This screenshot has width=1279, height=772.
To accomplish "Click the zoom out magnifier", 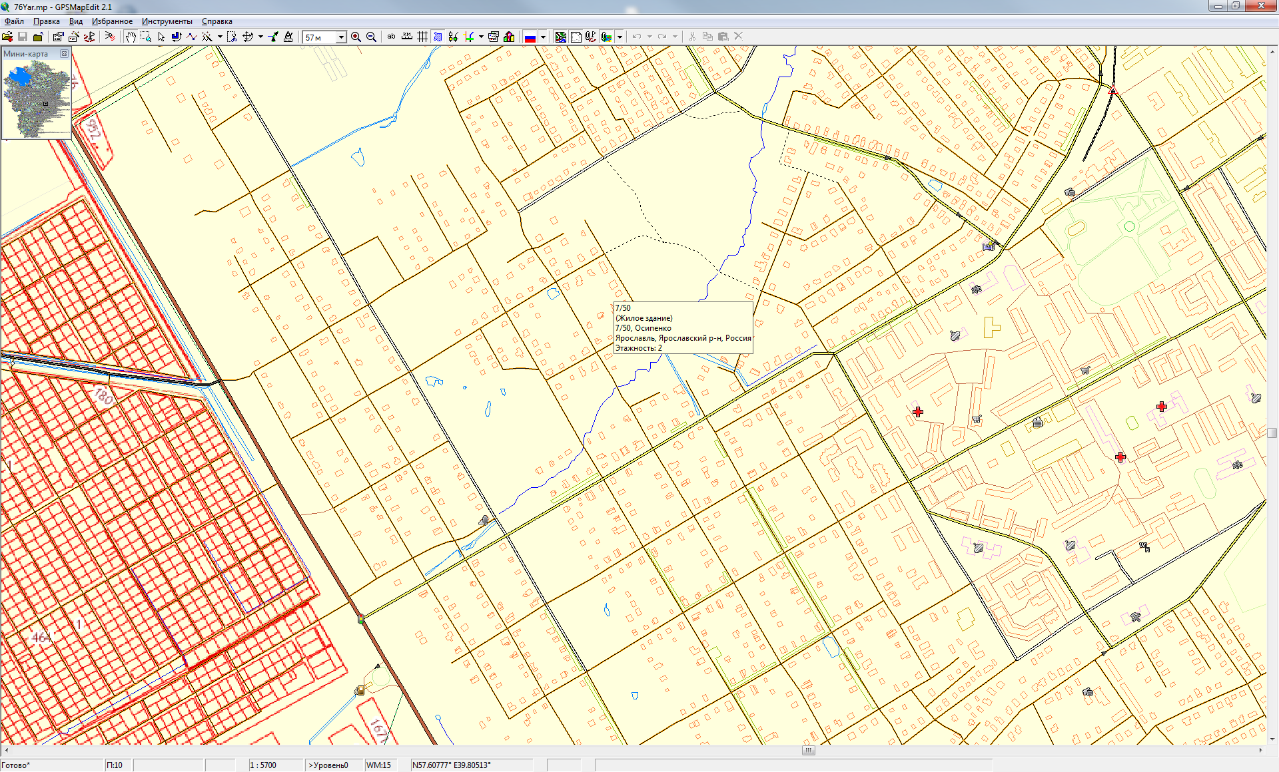I will point(372,37).
